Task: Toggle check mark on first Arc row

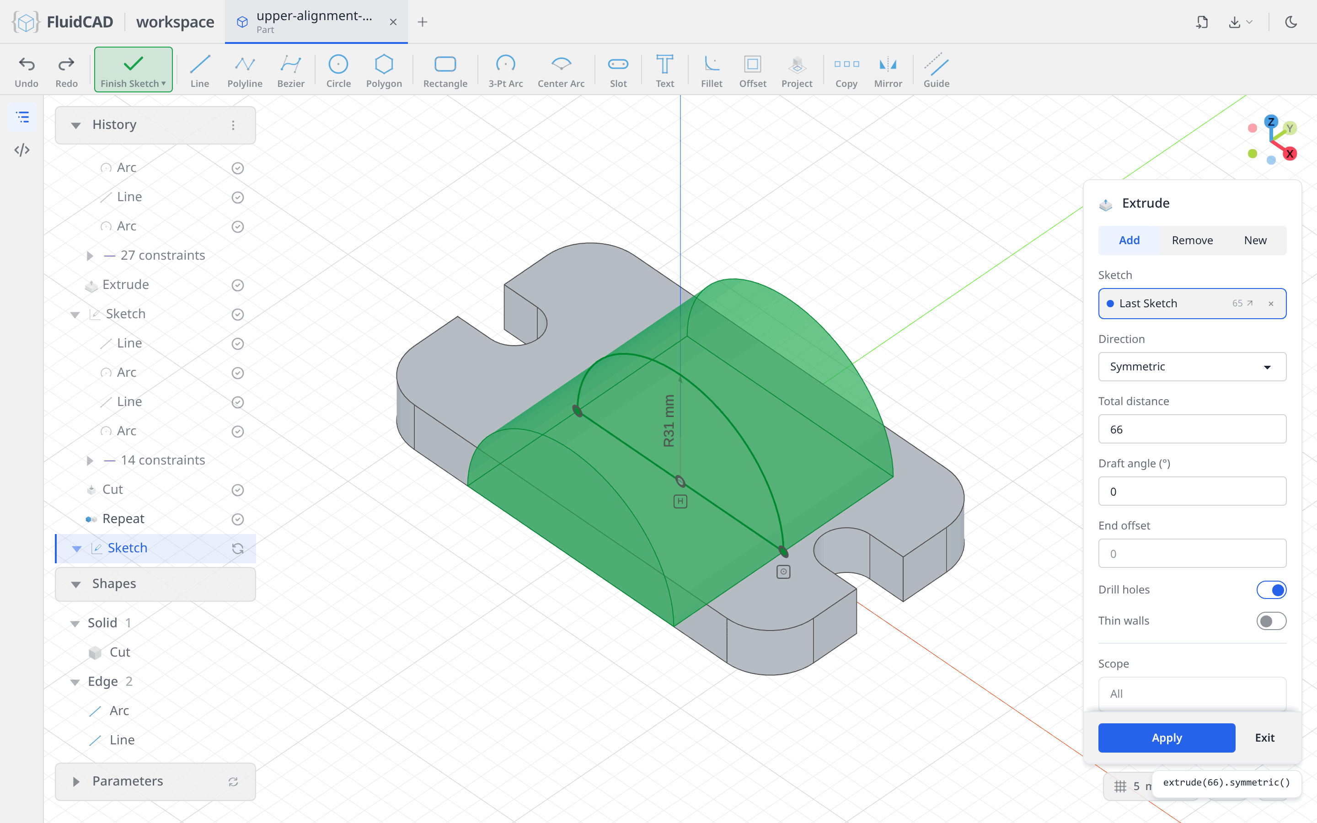Action: click(x=237, y=168)
